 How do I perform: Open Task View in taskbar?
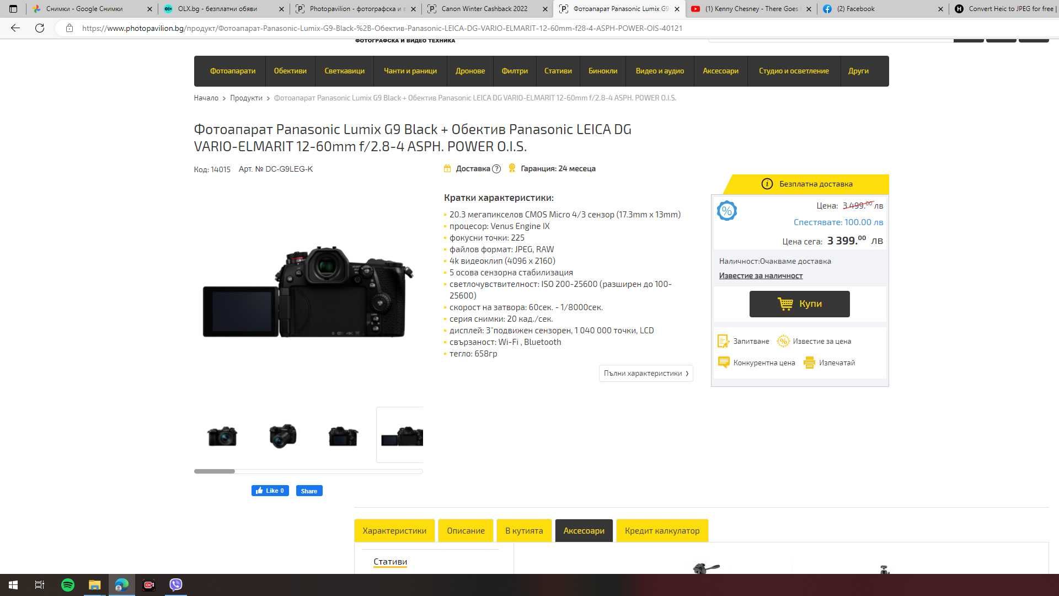pos(40,585)
